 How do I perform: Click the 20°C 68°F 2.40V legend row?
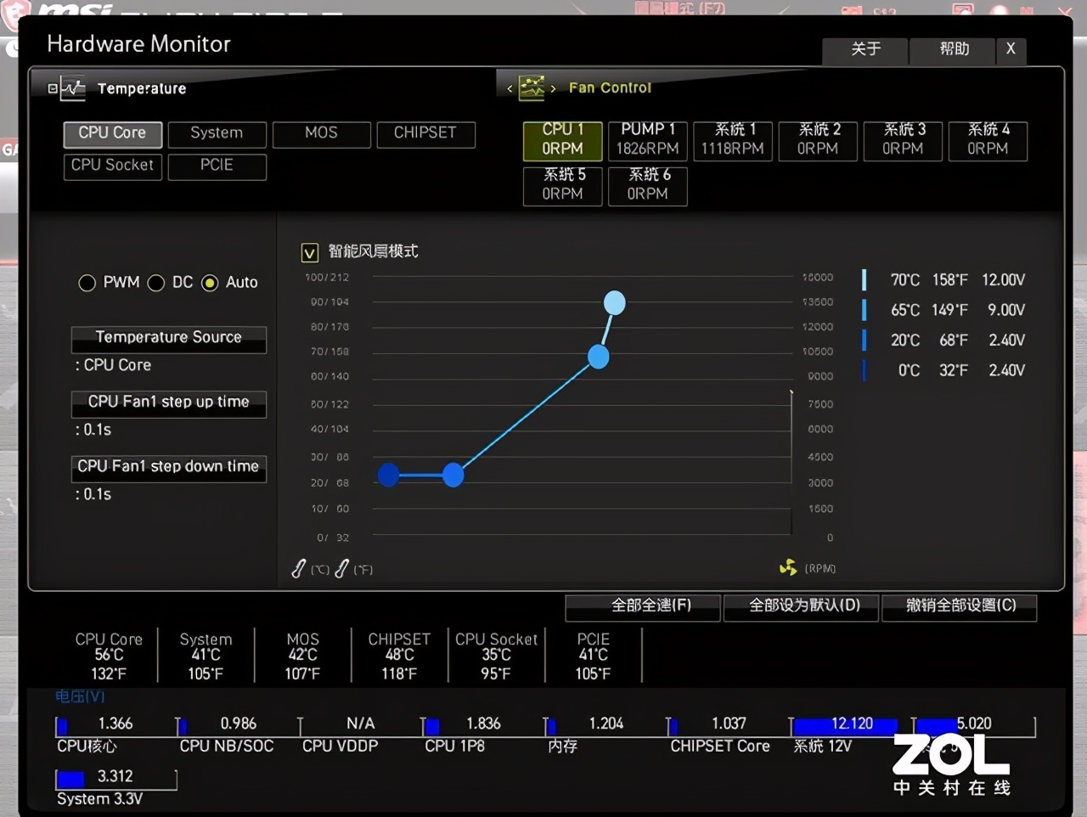click(x=943, y=341)
